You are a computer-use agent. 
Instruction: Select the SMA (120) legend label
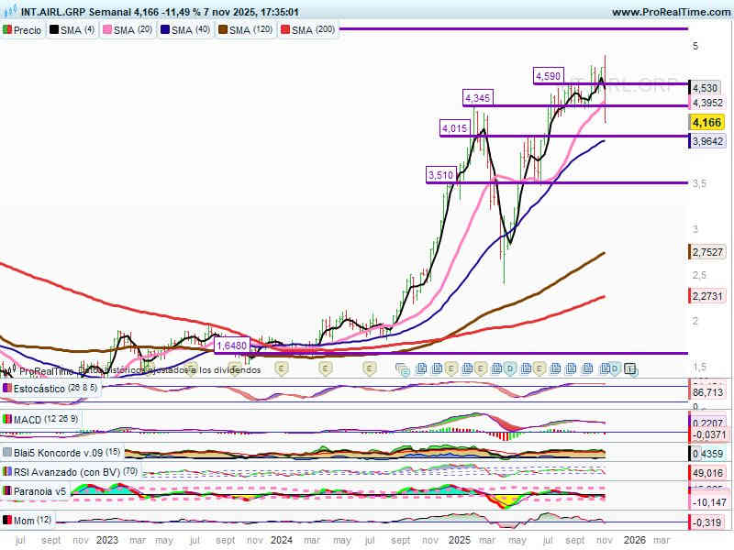250,30
